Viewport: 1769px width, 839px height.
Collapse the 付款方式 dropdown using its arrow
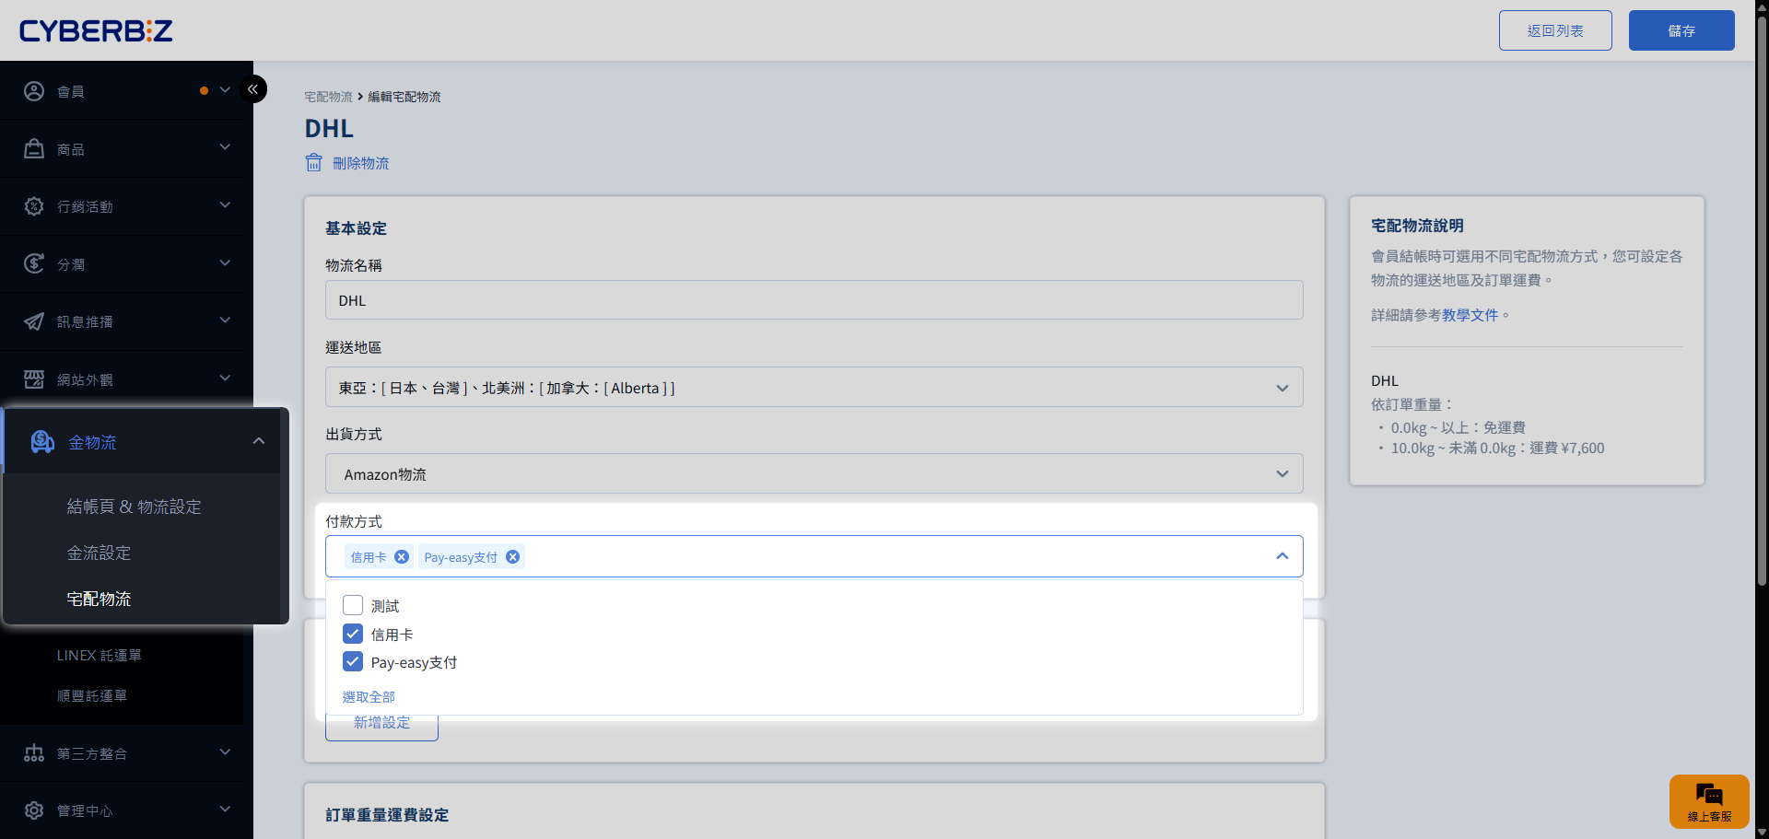[x=1282, y=556]
